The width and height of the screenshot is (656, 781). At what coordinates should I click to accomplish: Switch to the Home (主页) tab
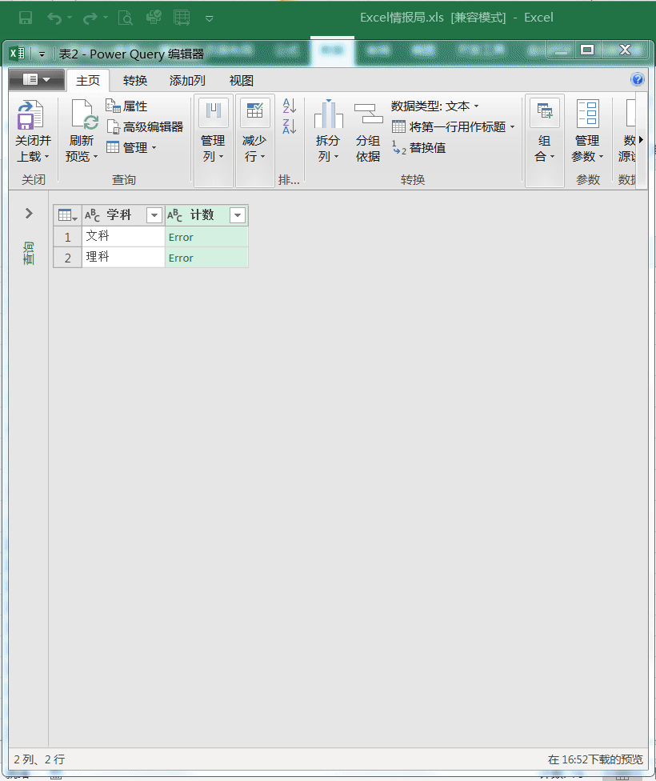tap(88, 80)
